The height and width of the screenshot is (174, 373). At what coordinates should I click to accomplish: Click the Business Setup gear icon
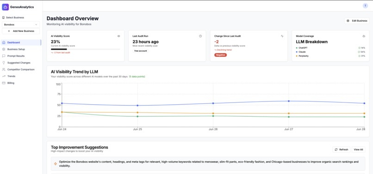(4, 49)
